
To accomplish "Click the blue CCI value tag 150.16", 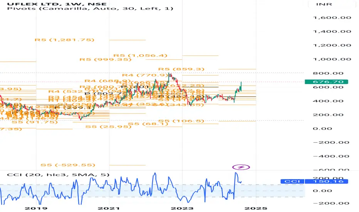I will 326,182.
